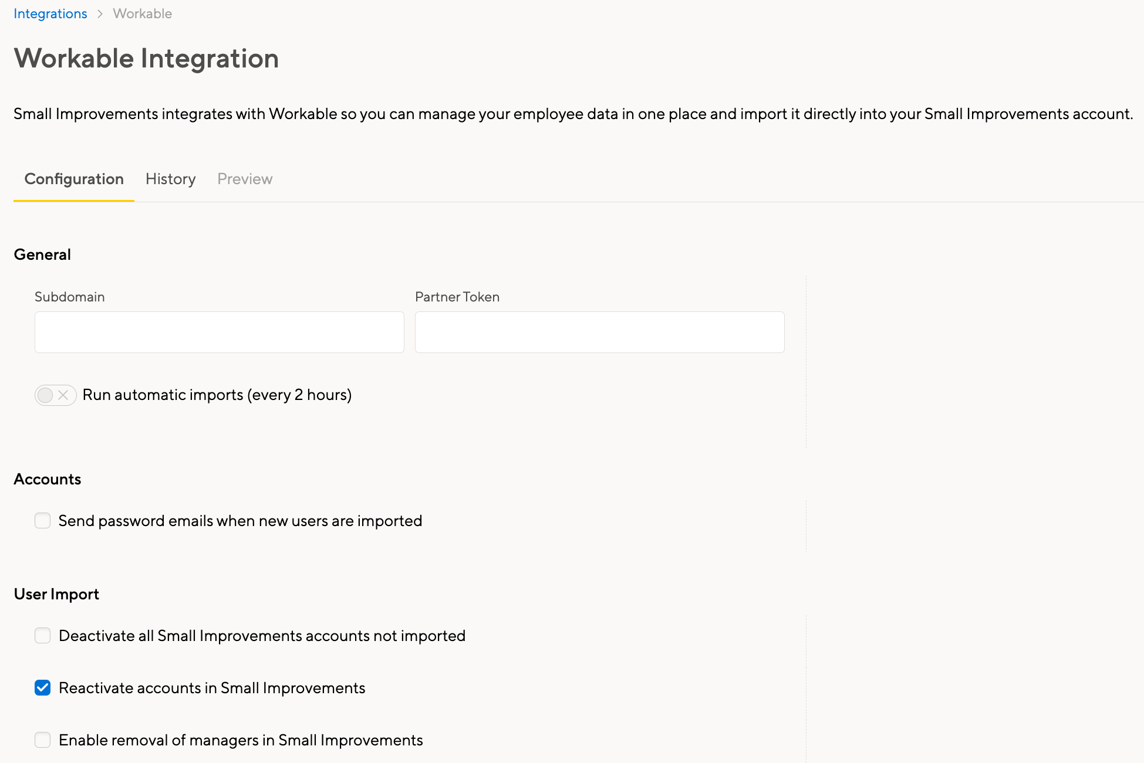Select the Configuration tab
This screenshot has height=763, width=1144.
click(x=74, y=179)
